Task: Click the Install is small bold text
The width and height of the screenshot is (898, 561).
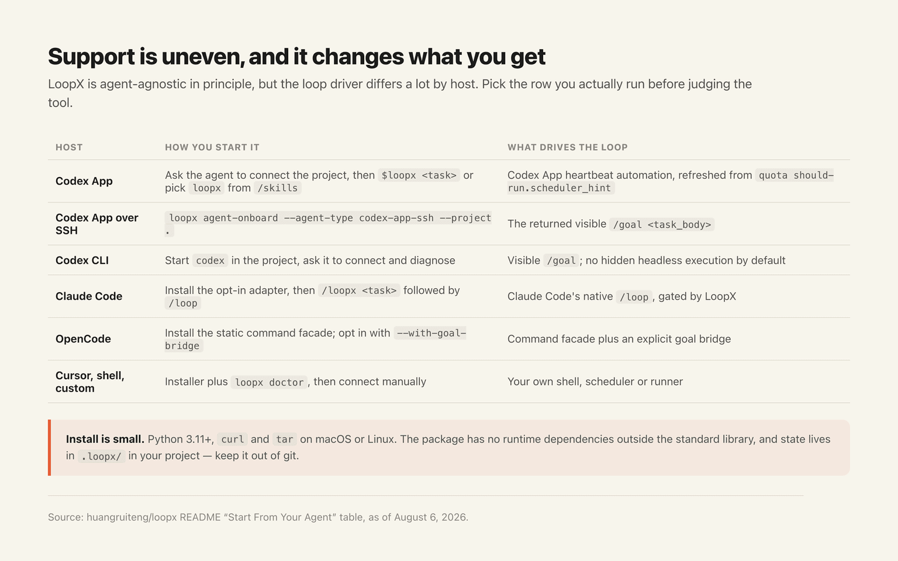Action: [x=105, y=439]
